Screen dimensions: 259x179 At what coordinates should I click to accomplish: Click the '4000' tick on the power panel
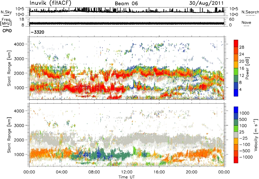[x=19, y=44]
